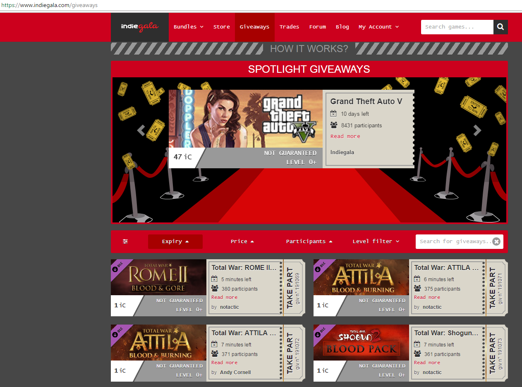The image size is (522, 387).
Task: Open the Blog page
Action: click(342, 27)
